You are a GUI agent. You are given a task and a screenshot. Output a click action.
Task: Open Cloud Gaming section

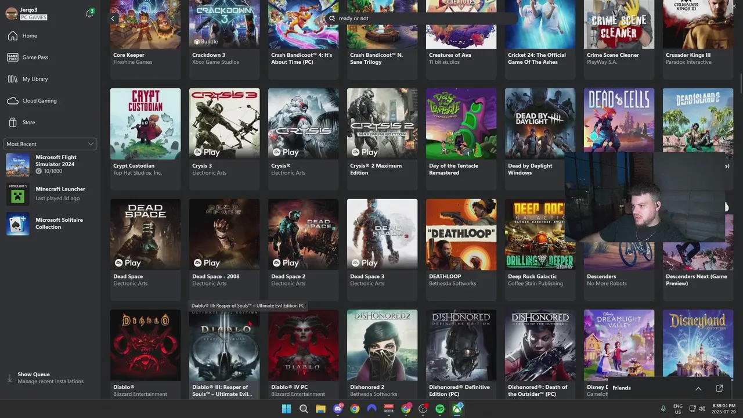49,100
